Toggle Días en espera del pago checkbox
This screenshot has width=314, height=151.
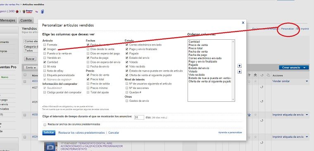pos(88,53)
